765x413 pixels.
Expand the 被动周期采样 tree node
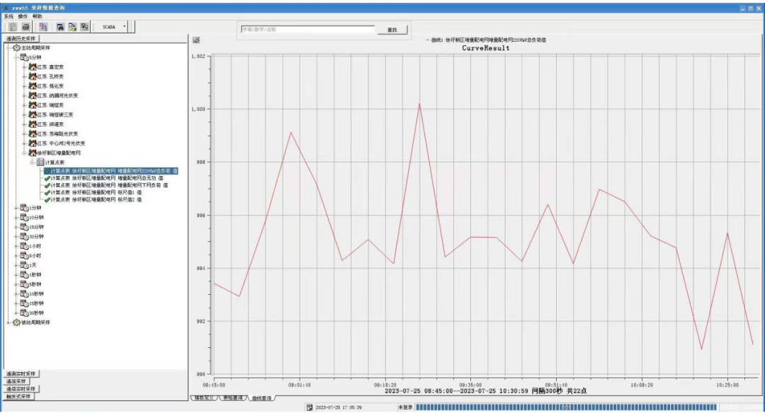point(8,322)
